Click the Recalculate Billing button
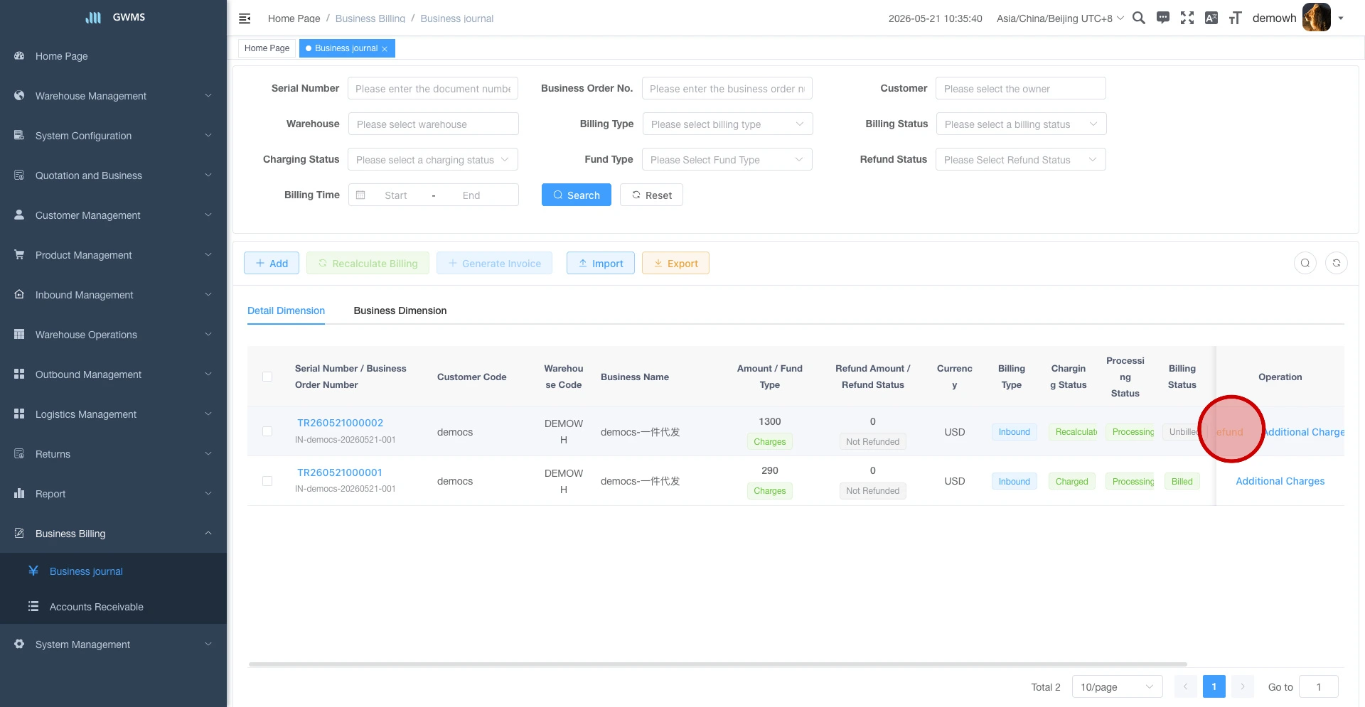The width and height of the screenshot is (1365, 707). (x=368, y=263)
